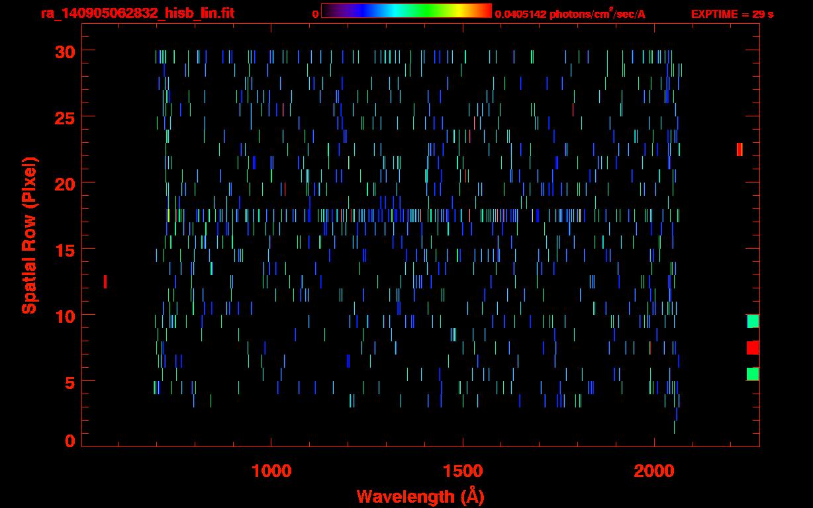Click the upper green square at right edge
This screenshot has height=508, width=813.
(x=753, y=321)
